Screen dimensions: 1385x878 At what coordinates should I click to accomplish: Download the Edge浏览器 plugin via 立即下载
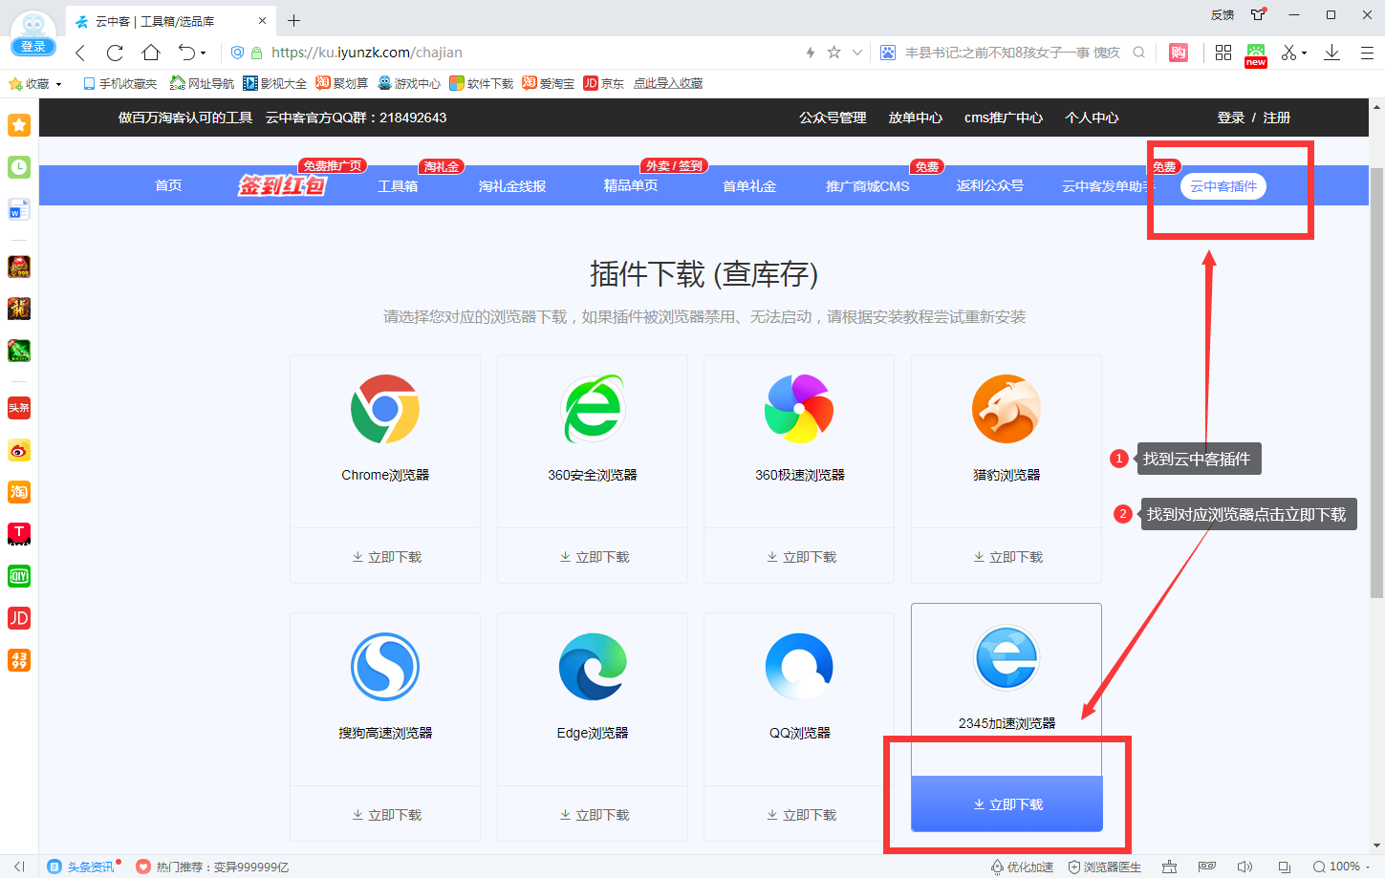coord(594,814)
